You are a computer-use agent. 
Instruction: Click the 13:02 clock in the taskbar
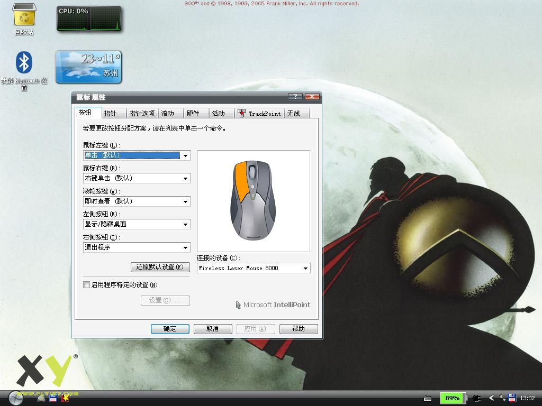[528, 398]
